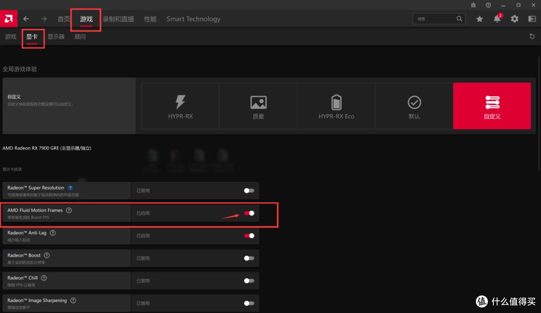The image size is (541, 313).
Task: Click the Radeon Super Resolution label
Action: click(36, 188)
